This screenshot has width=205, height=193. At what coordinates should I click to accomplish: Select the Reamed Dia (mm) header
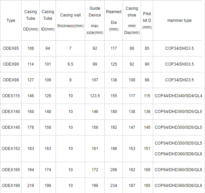coord(114,21)
